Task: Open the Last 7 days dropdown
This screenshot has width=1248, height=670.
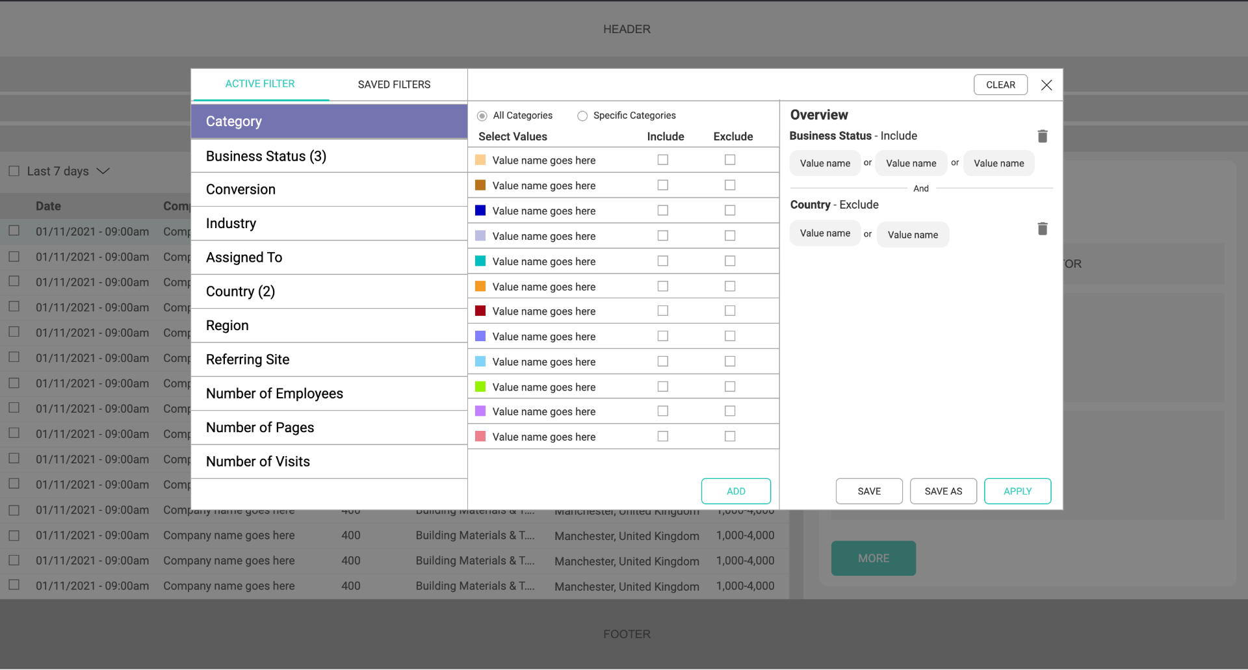Action: point(103,172)
